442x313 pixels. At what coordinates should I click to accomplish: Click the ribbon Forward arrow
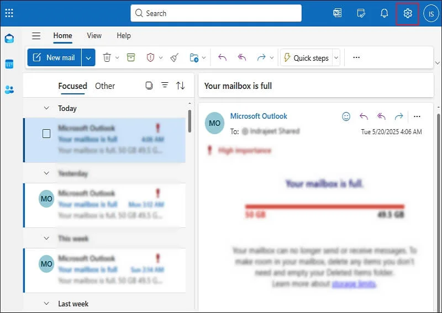[x=261, y=57]
